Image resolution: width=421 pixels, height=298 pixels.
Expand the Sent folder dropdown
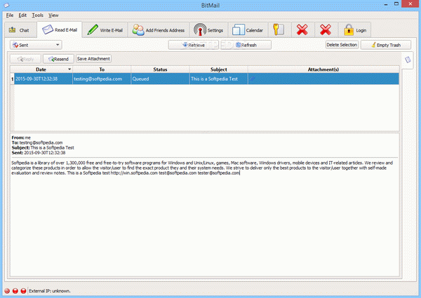36,45
